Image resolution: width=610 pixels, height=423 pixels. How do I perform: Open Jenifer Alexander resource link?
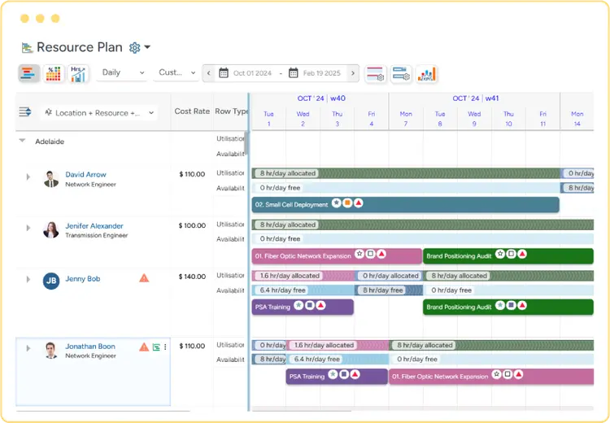94,225
